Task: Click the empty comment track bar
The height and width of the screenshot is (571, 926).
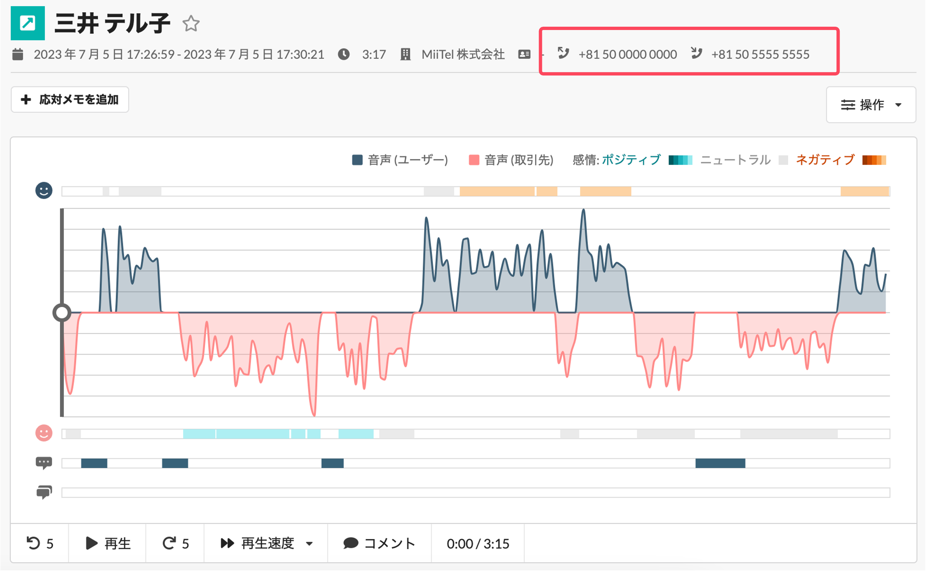Action: click(476, 493)
